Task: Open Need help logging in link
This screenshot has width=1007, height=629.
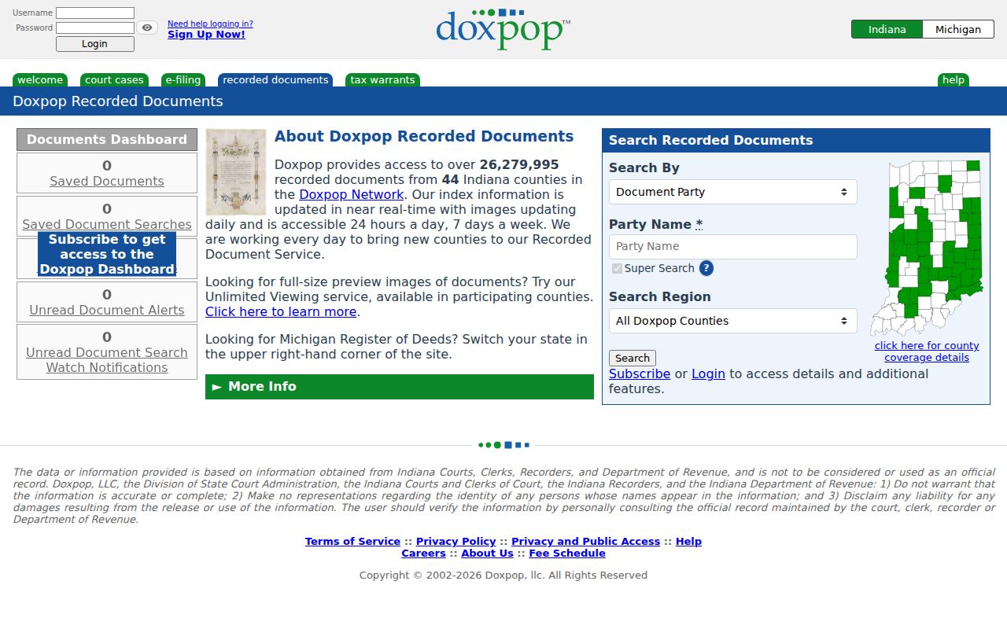Action: point(210,24)
